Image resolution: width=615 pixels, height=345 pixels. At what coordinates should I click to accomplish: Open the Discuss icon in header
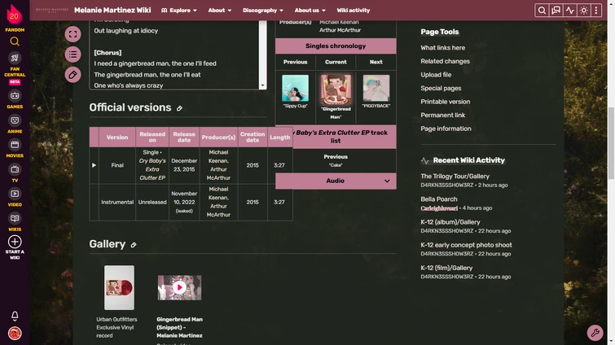[x=556, y=11]
